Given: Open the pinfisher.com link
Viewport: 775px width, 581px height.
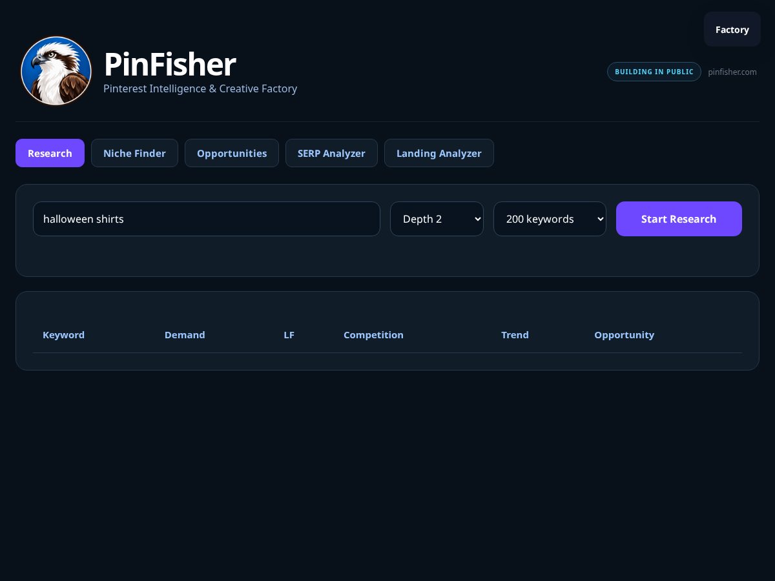Looking at the screenshot, I should 732,72.
